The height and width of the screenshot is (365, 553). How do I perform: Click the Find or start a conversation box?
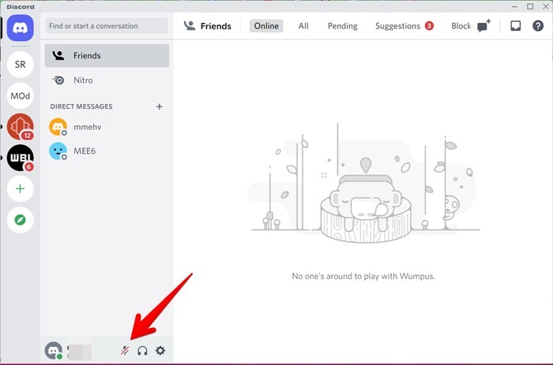[x=107, y=26]
